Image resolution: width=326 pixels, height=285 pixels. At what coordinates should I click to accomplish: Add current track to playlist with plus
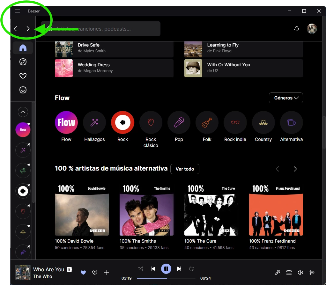pos(106,273)
